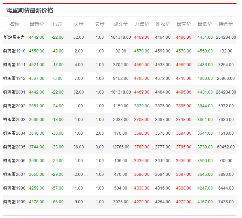Viewport: 242px width, 218px height.
Task: Select the 鲜鸡蛋2007 row name
Action: [x=14, y=174]
